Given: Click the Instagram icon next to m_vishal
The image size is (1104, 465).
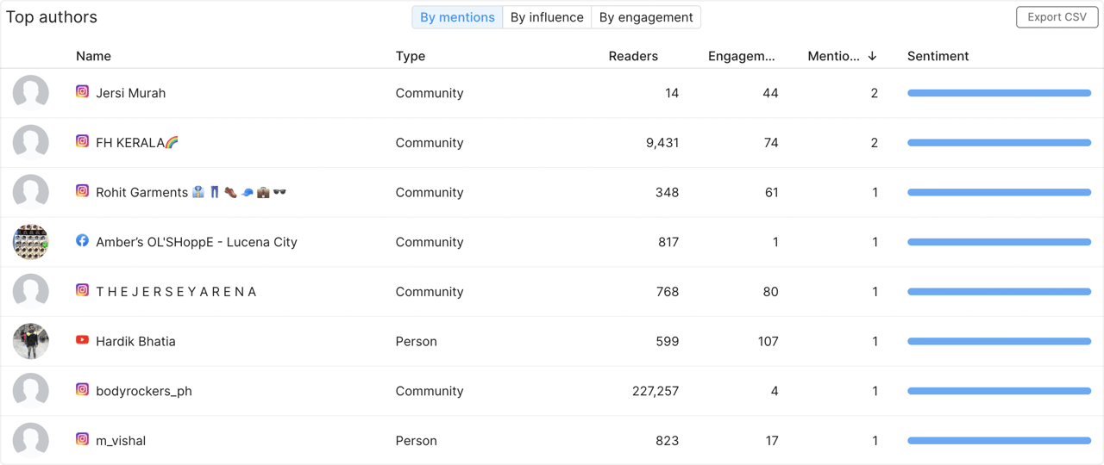Looking at the screenshot, I should pos(82,439).
